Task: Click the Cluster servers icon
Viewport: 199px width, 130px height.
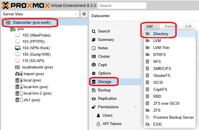Action: [x=94, y=56]
